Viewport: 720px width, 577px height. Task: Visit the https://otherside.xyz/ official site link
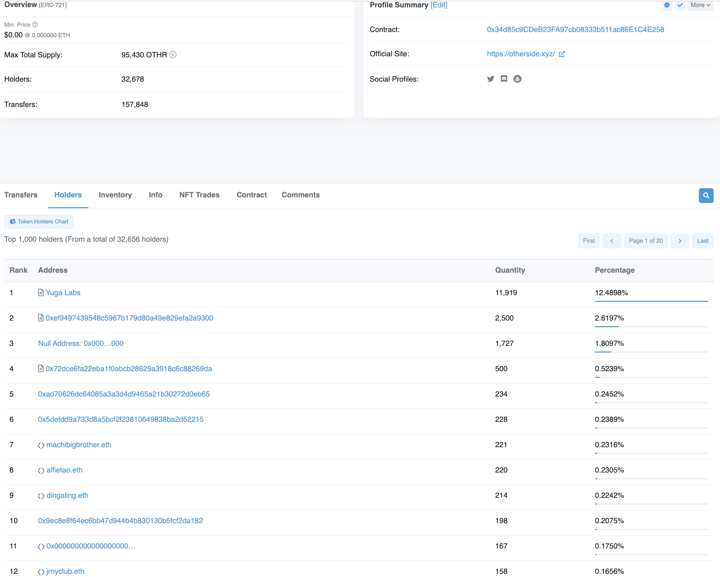tap(521, 54)
